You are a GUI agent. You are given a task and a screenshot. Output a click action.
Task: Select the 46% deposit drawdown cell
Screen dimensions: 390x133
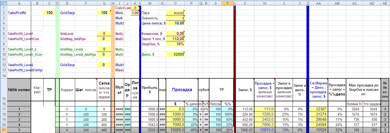(x=191, y=130)
